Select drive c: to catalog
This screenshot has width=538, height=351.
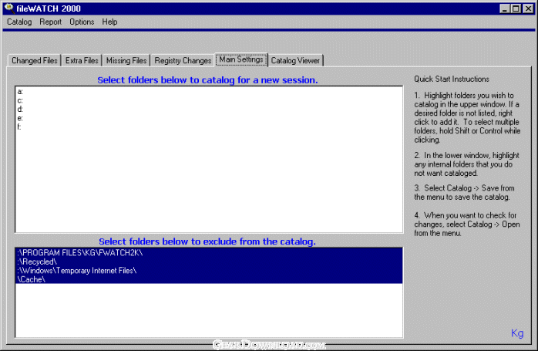[209, 100]
